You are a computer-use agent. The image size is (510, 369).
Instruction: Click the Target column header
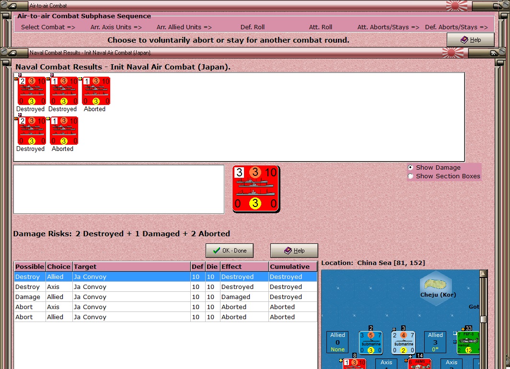tap(131, 266)
